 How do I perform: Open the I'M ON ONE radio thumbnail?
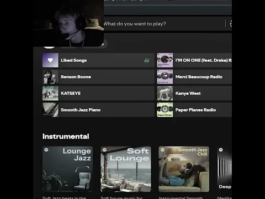point(165,60)
